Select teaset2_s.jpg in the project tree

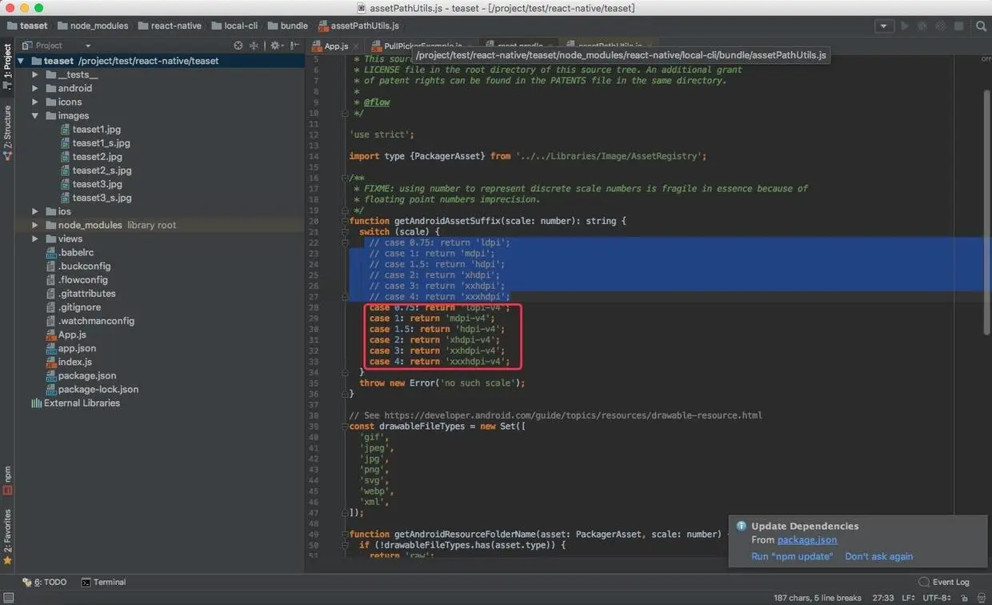pos(102,170)
